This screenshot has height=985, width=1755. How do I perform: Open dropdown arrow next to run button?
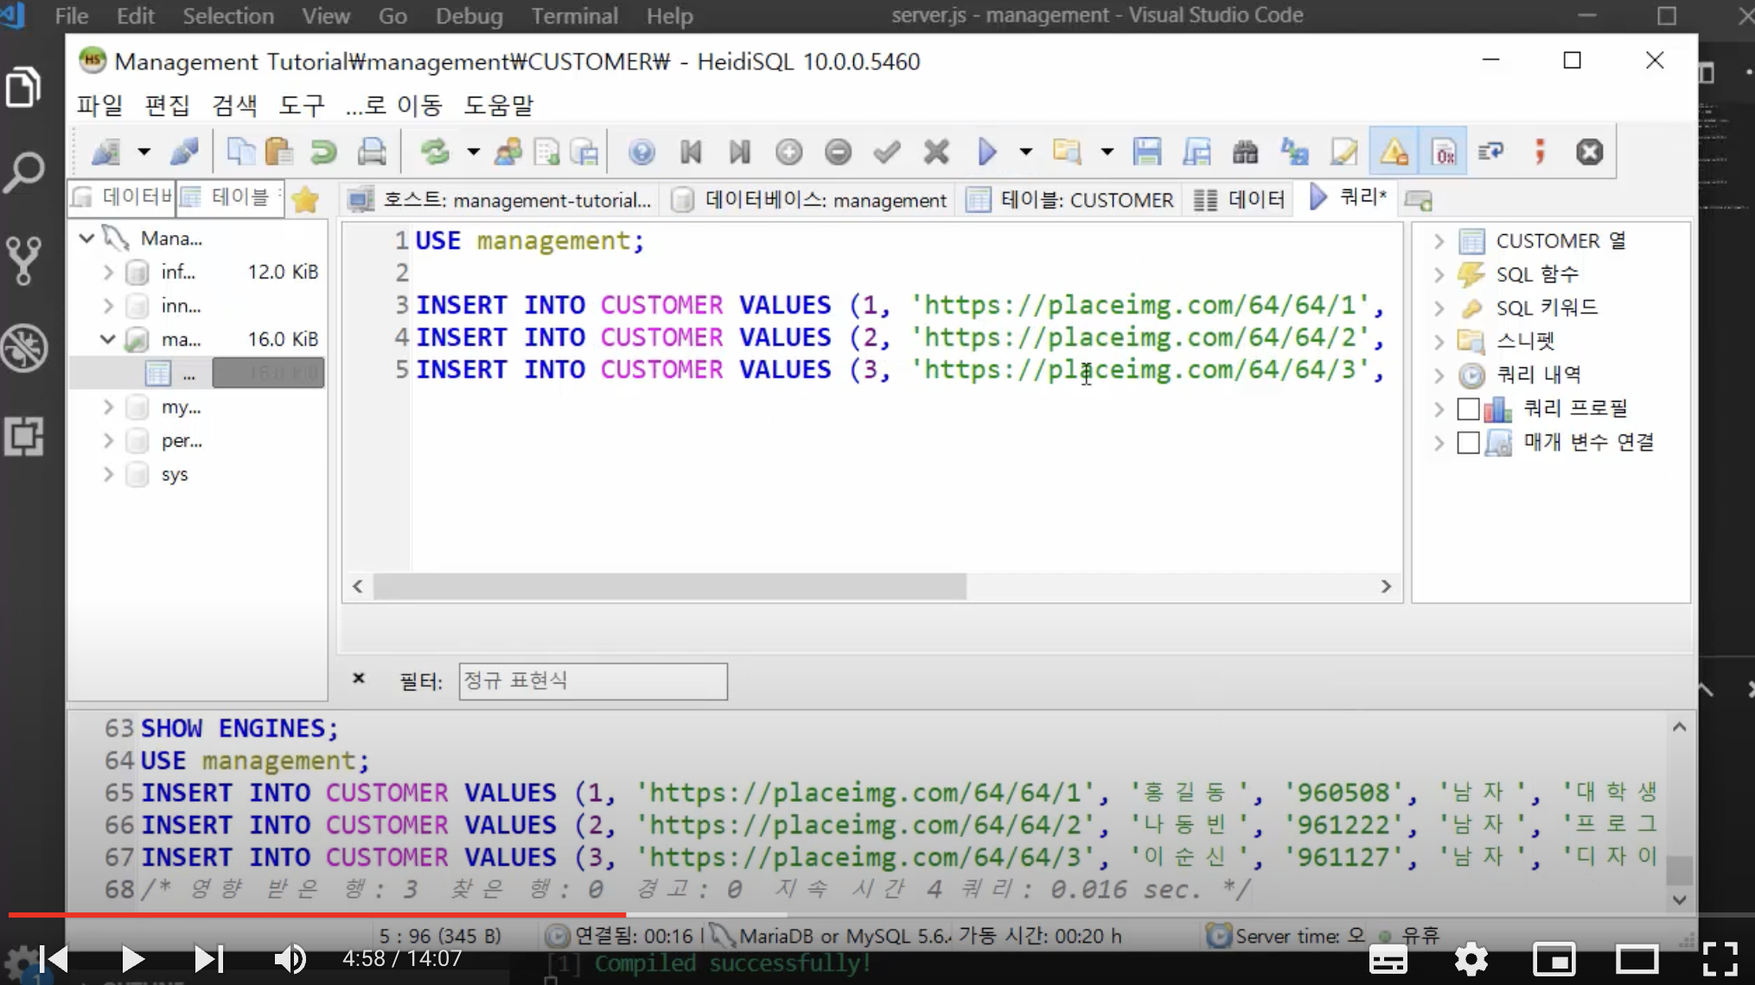pos(1025,152)
